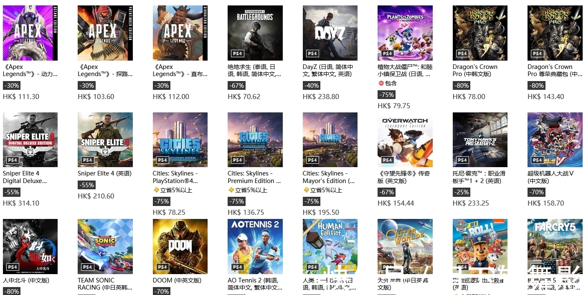The width and height of the screenshot is (586, 295).
Task: Click the PS4 badge on the Overwatch cover
Action: [387, 160]
